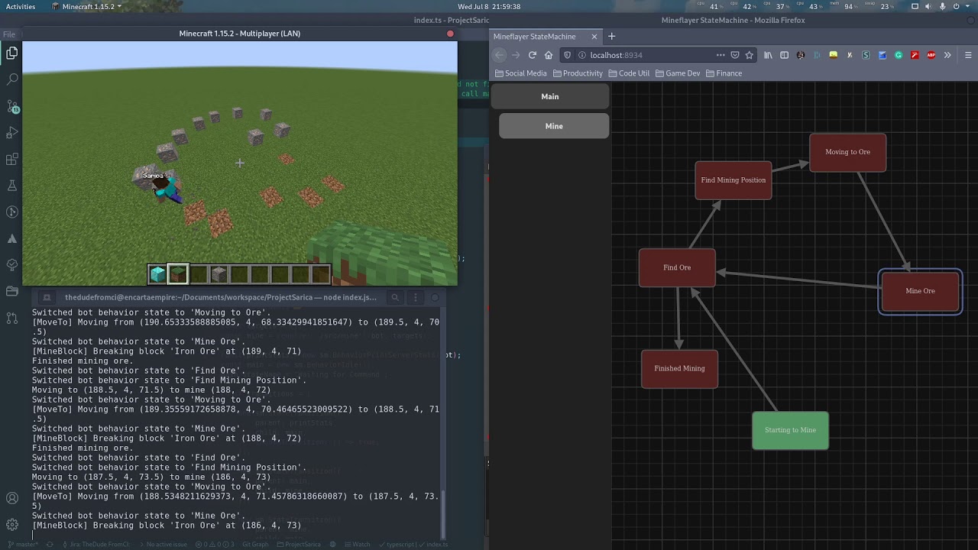Screen dimensions: 978x550
Task: Open VS Code File menu
Action: click(8, 34)
